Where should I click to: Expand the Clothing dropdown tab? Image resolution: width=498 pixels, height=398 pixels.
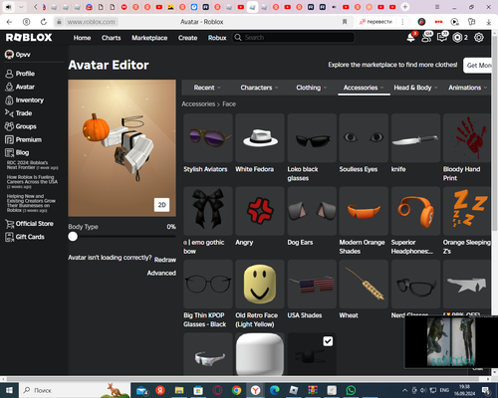(x=311, y=88)
